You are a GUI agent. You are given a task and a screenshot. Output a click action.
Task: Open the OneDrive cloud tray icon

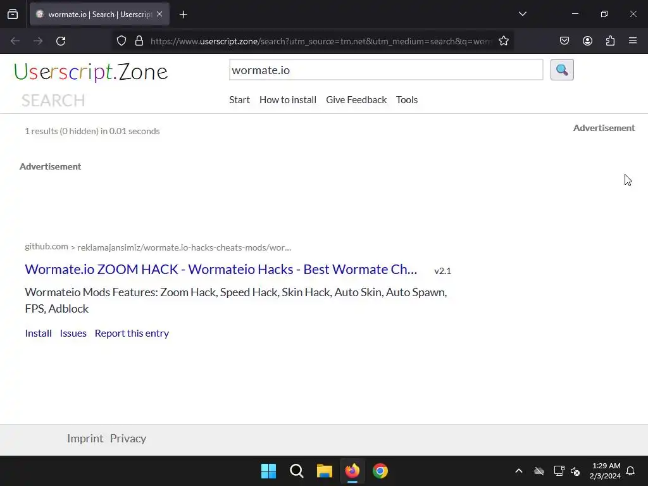(x=539, y=471)
